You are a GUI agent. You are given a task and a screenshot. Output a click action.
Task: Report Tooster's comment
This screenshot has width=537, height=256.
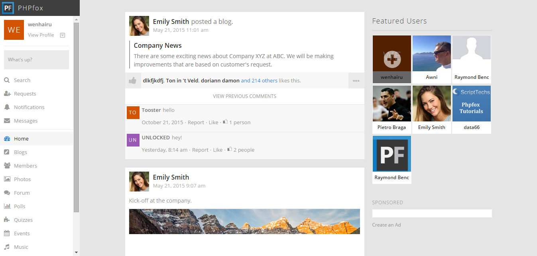[196, 122]
